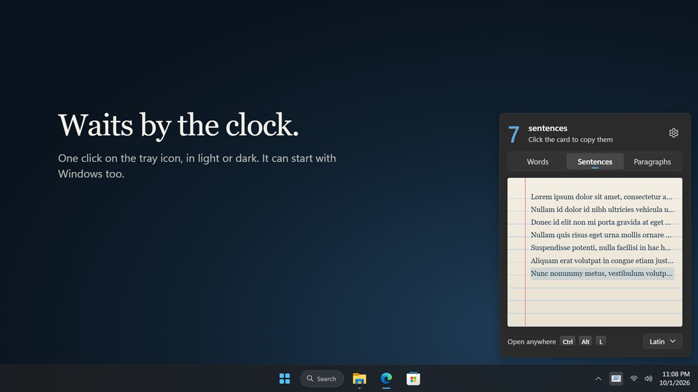Click the line 'Nullam id dolor id nibh ultricies'
This screenshot has height=392, width=698.
602,210
